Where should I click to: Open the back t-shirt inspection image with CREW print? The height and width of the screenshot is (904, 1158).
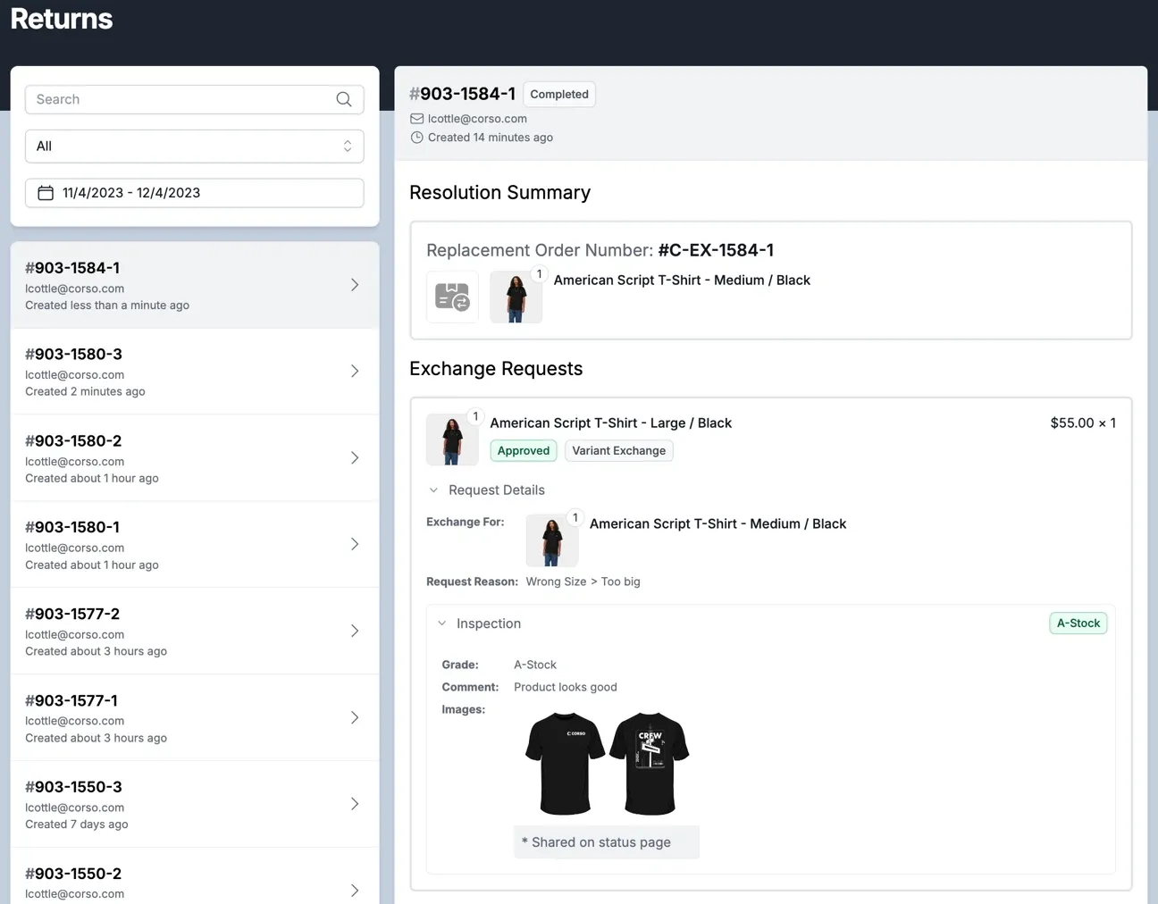(650, 764)
